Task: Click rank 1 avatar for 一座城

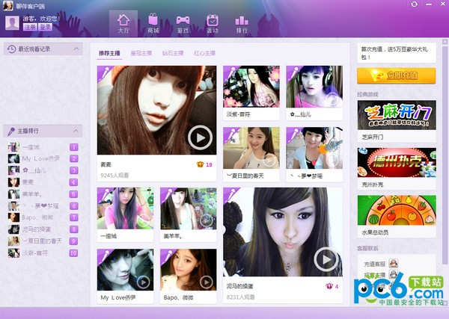Action: point(13,147)
